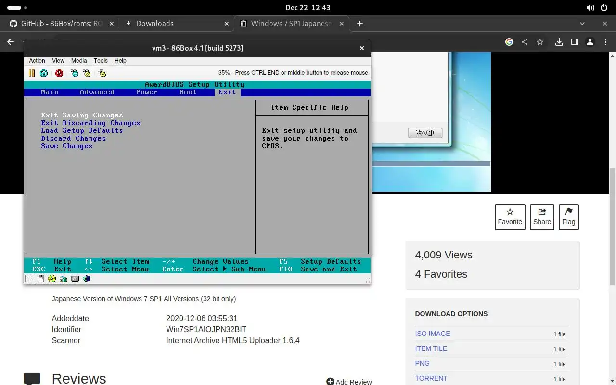Screen dimensions: 616x385
Task: Click the first floppy drive status icon
Action: (29, 279)
